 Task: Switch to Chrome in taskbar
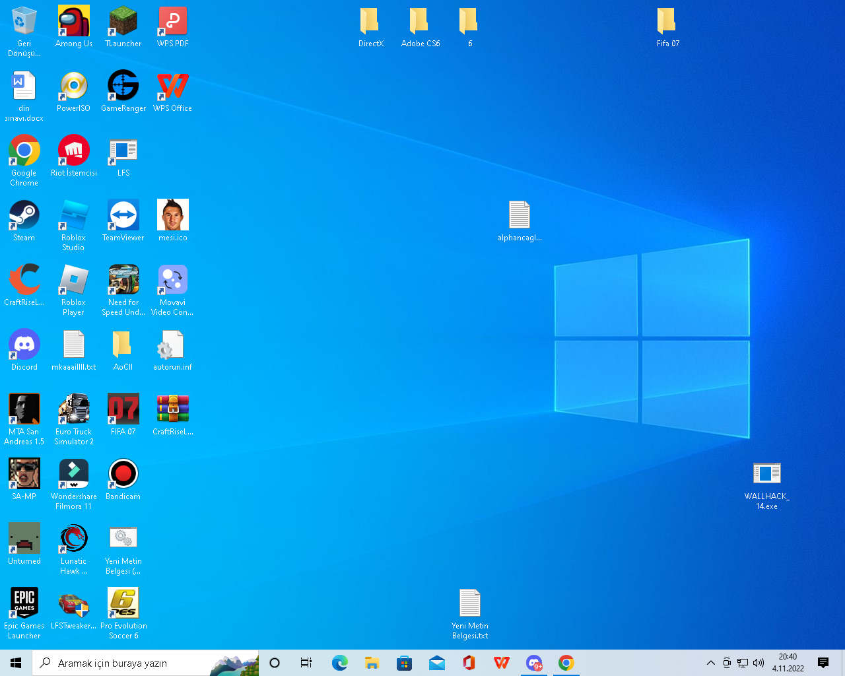566,663
